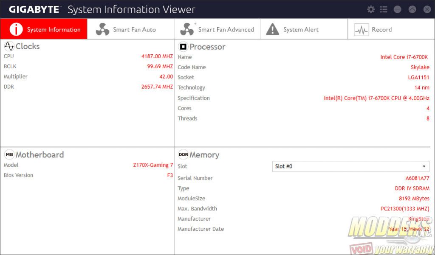Click the Motherboard section heading
The width and height of the screenshot is (435, 255).
click(40, 155)
